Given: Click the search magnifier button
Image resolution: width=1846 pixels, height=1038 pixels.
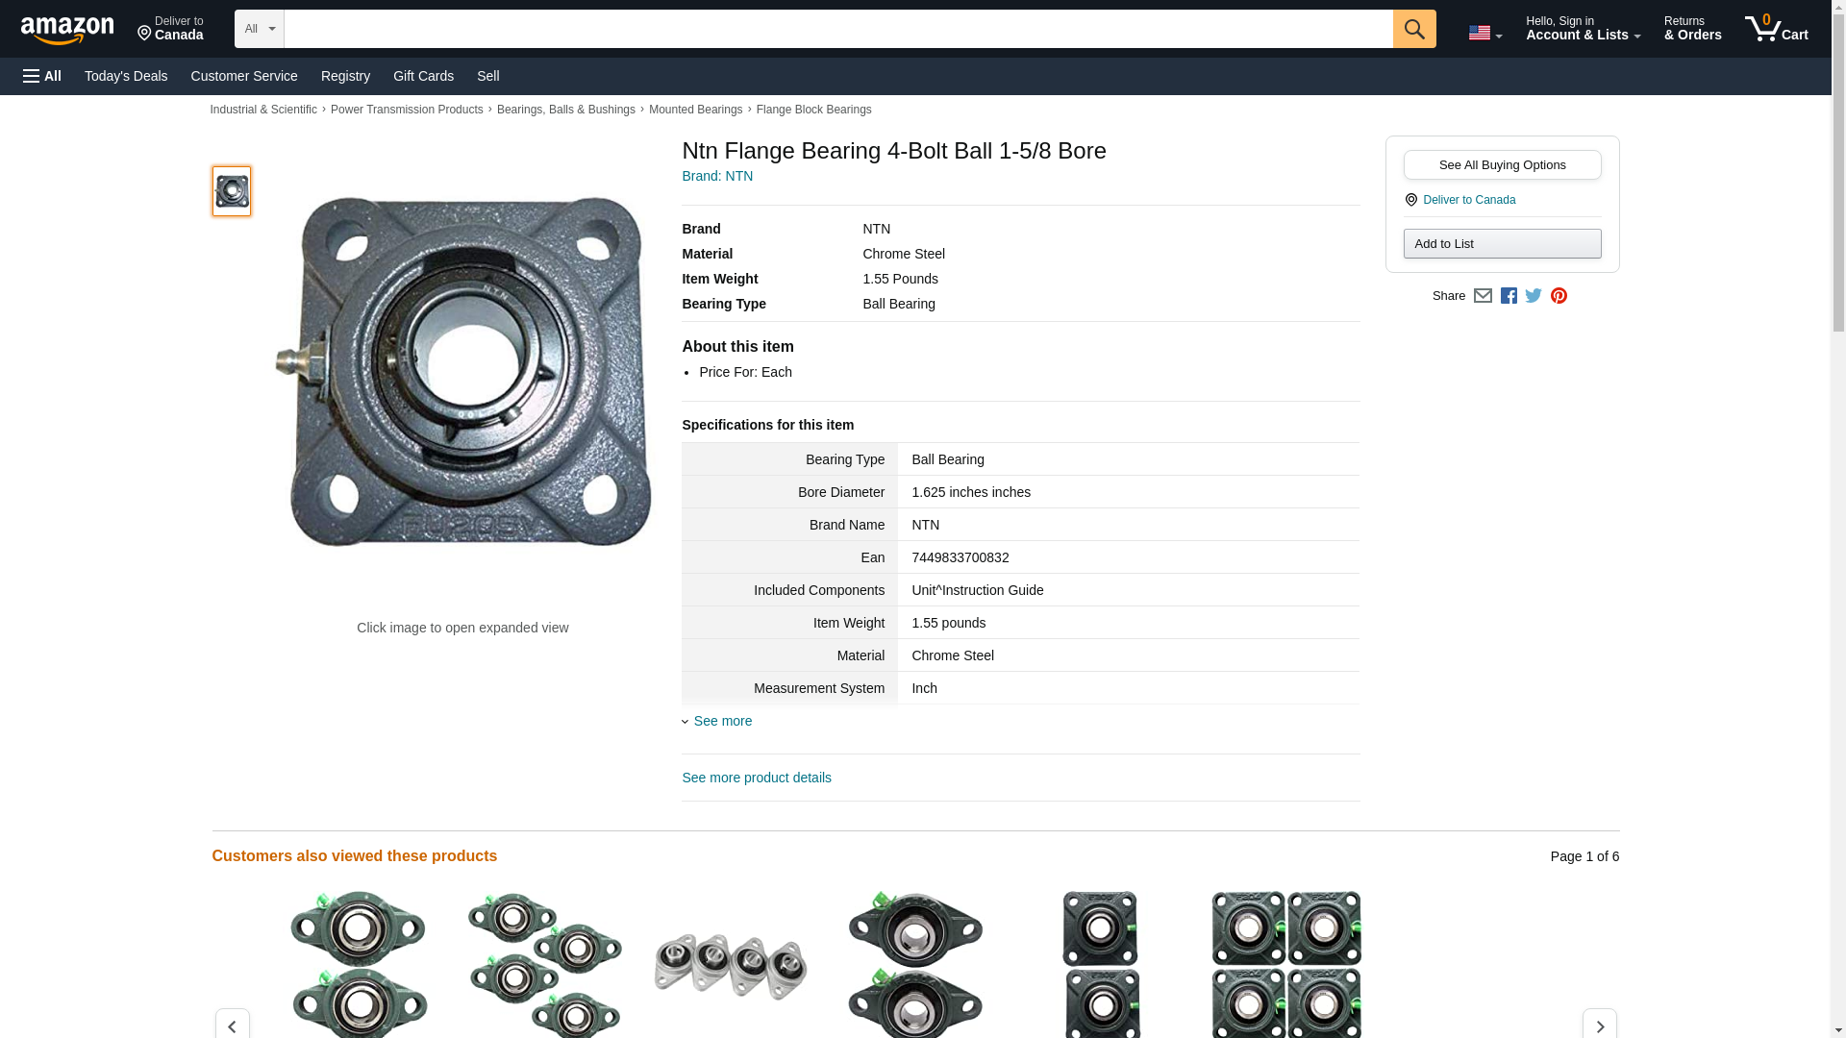Looking at the screenshot, I should click(x=1413, y=29).
